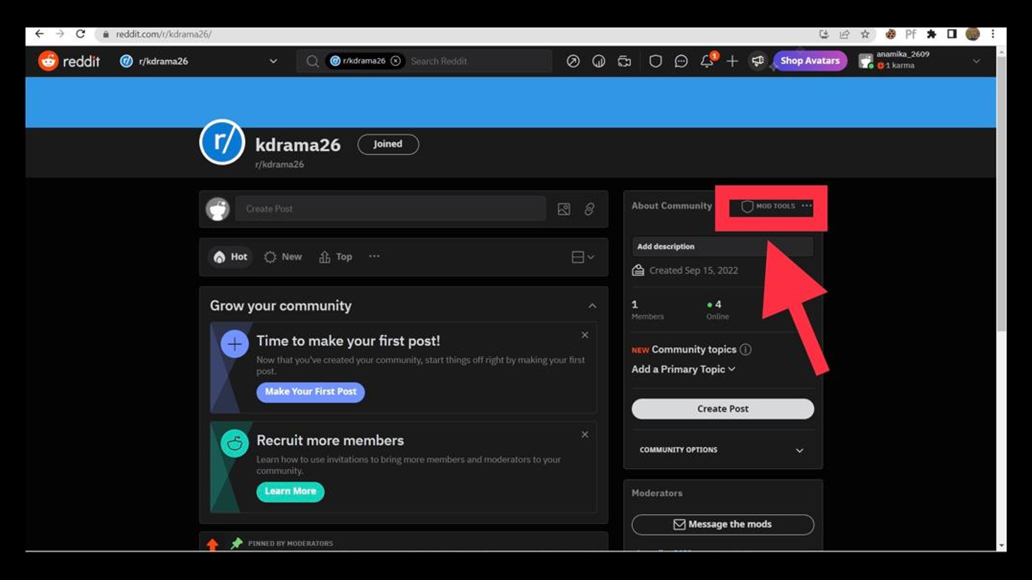
Task: Click Message the mods button
Action: click(x=722, y=524)
